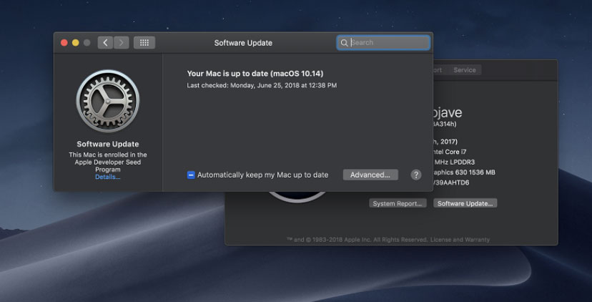Minimize the Software Update window
This screenshot has height=302, width=592.
point(76,43)
